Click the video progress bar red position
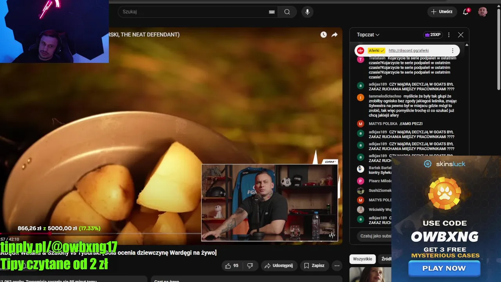 tap(50, 233)
